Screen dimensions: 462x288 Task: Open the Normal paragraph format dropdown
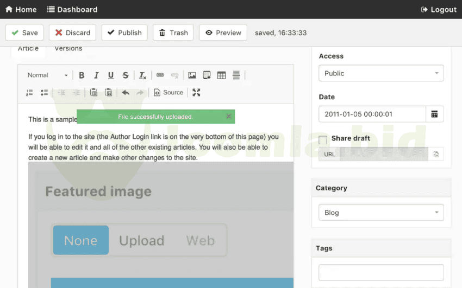pos(48,75)
